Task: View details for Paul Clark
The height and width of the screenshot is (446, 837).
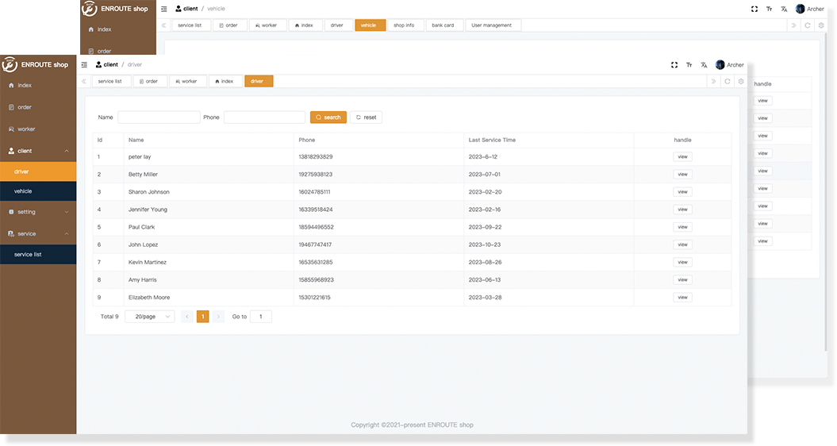Action: [x=682, y=227]
